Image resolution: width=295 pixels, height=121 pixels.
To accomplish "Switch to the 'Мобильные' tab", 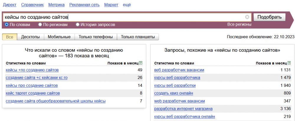I will pos(59,37).
